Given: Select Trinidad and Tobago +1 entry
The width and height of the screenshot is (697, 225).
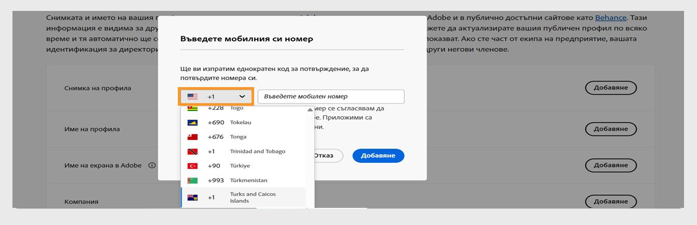Looking at the screenshot, I should tap(243, 151).
